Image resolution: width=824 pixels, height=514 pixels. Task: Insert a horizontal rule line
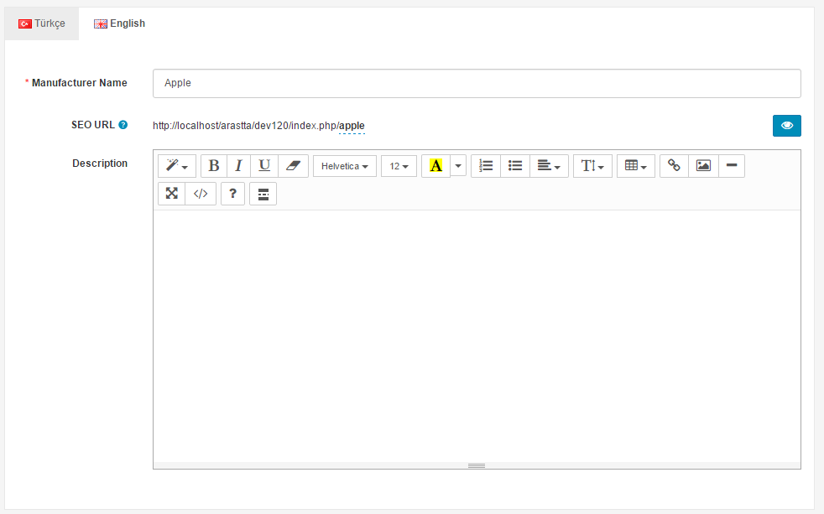pos(732,166)
